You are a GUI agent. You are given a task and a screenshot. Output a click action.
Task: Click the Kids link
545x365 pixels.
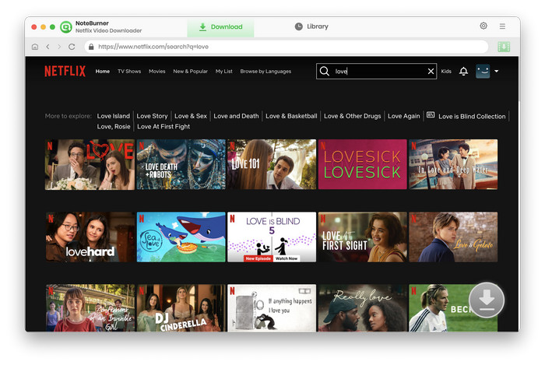(446, 71)
